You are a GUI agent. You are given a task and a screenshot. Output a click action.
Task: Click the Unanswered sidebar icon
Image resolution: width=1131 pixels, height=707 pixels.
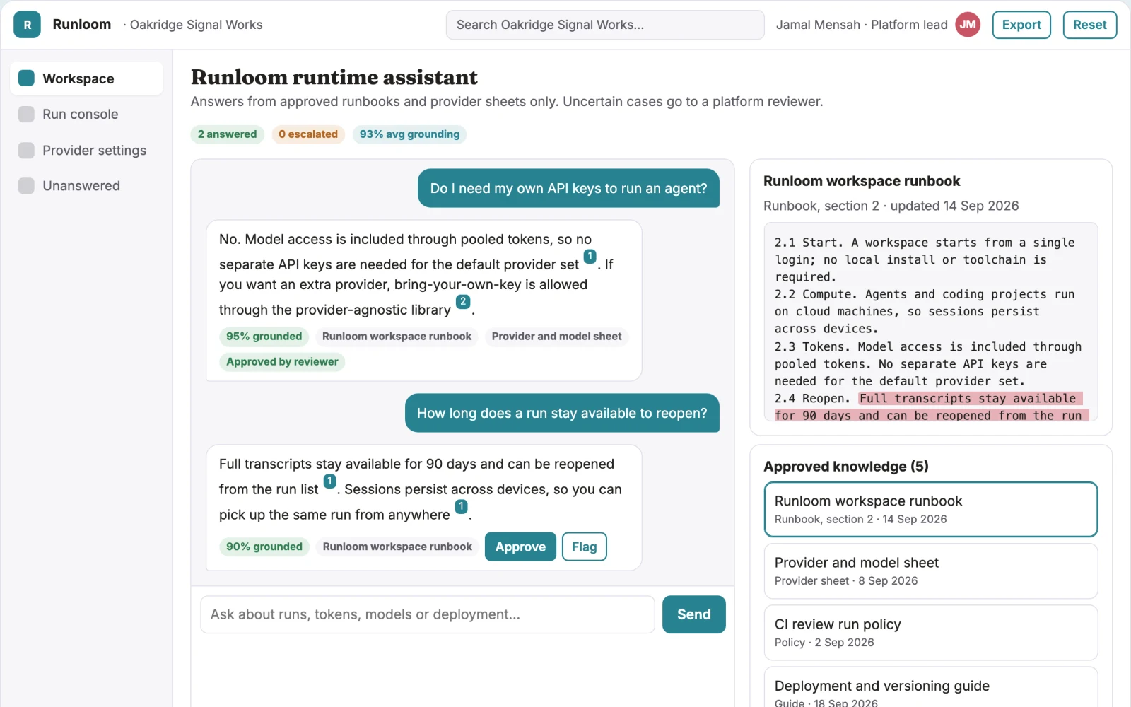[x=26, y=186]
